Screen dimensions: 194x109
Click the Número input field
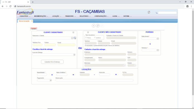click(132, 54)
